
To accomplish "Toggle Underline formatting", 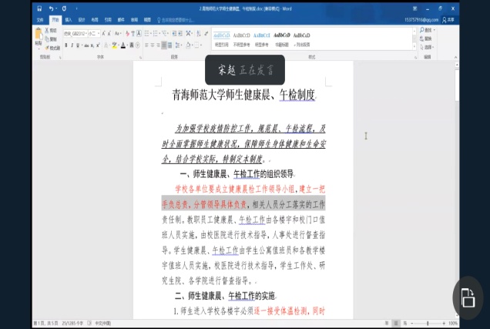I will (79, 45).
